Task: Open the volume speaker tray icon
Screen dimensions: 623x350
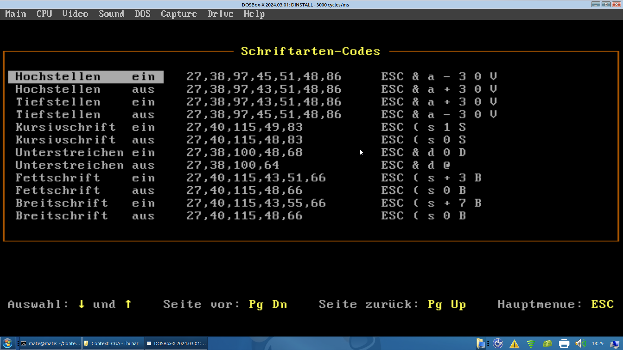Action: click(580, 344)
